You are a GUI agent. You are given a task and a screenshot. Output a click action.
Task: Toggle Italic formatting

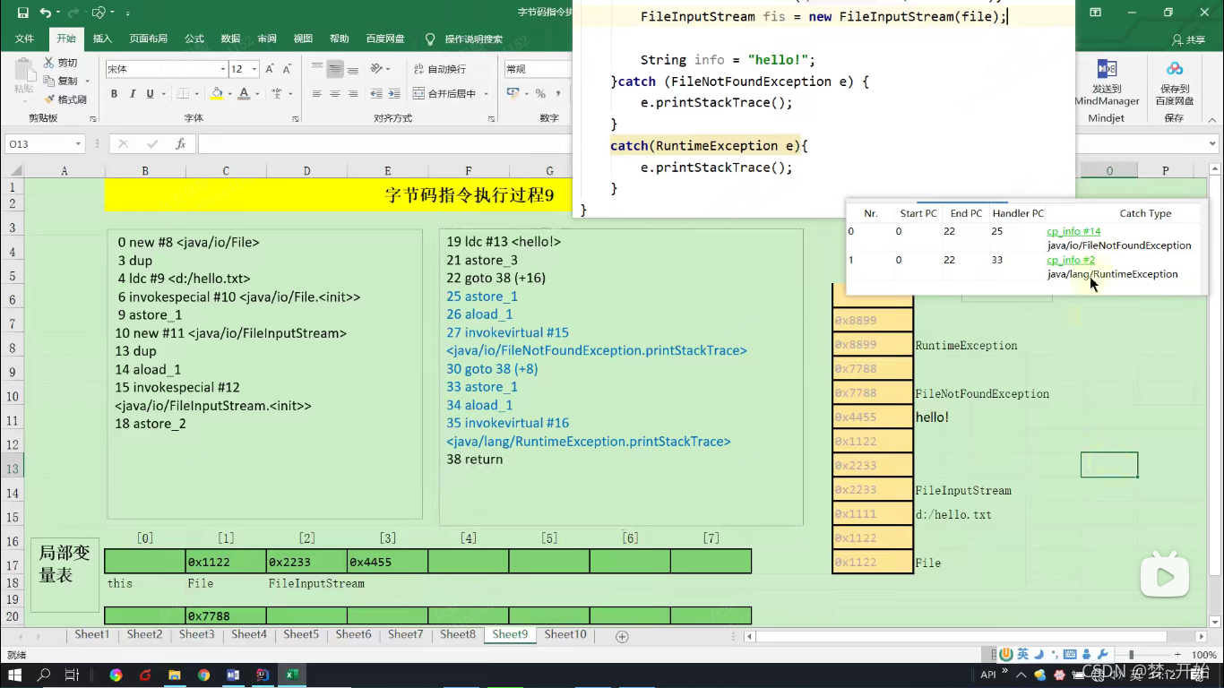133,94
